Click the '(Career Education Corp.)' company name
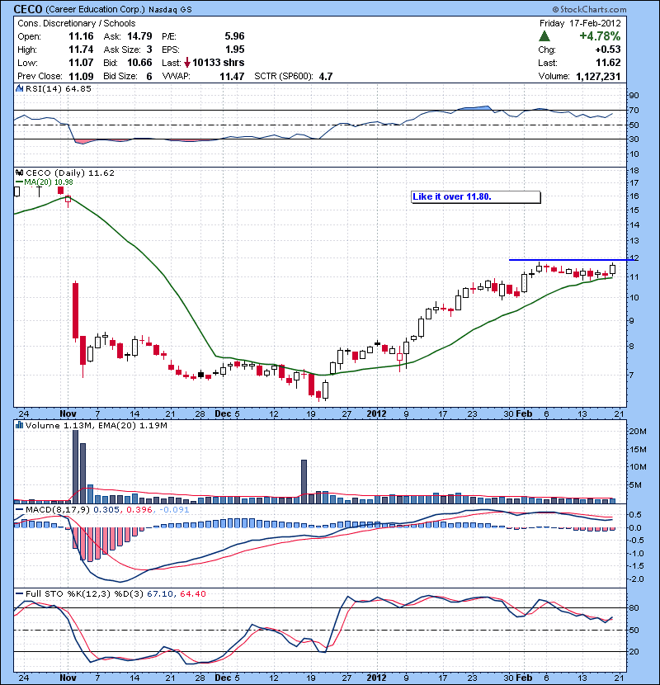660x685 pixels. pos(95,9)
